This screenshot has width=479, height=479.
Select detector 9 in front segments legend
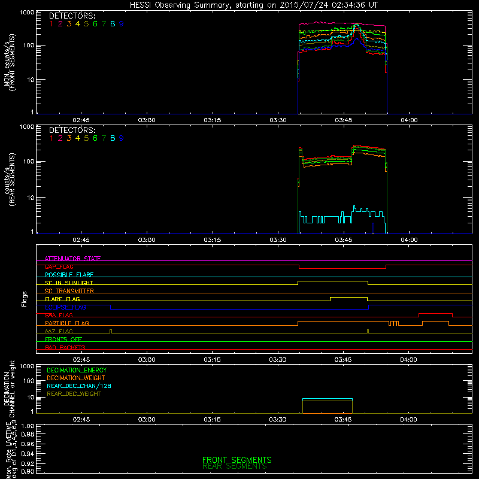[x=122, y=24]
